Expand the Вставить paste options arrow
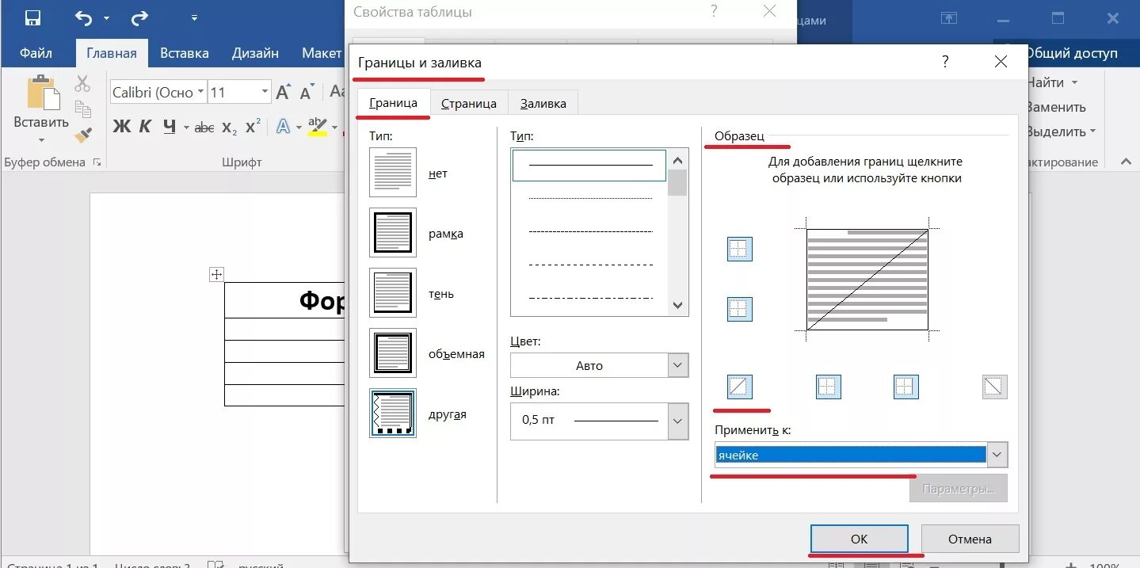 42,140
